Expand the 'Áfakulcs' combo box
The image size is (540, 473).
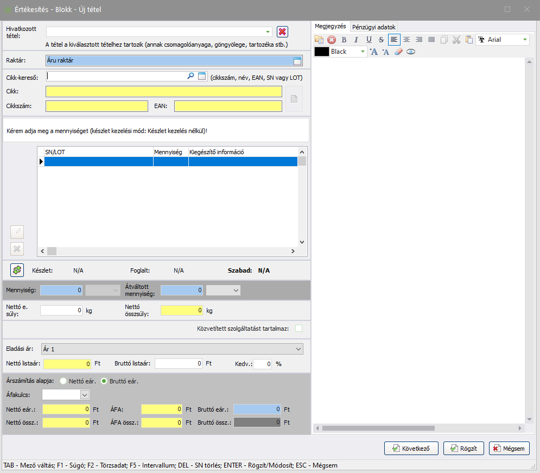tap(85, 395)
